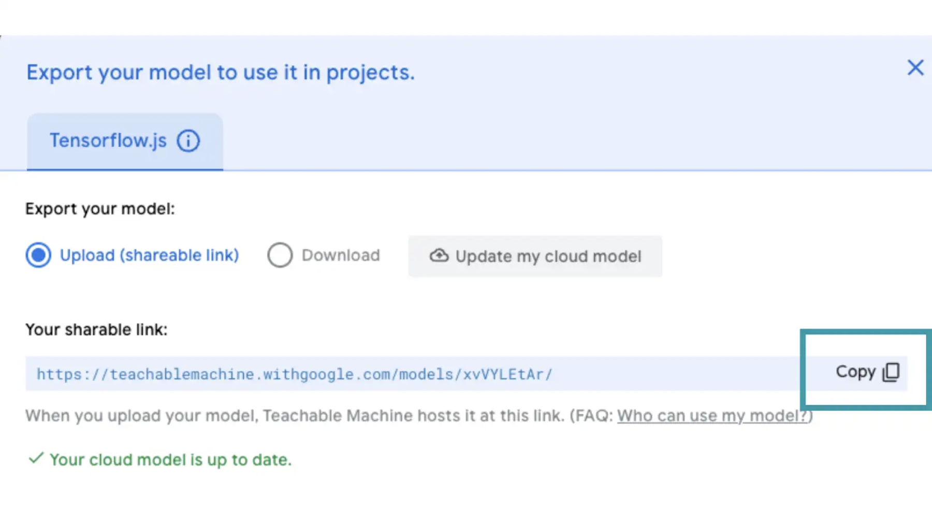
Task: Click the Upload (shareable link) label text
Action: [149, 255]
